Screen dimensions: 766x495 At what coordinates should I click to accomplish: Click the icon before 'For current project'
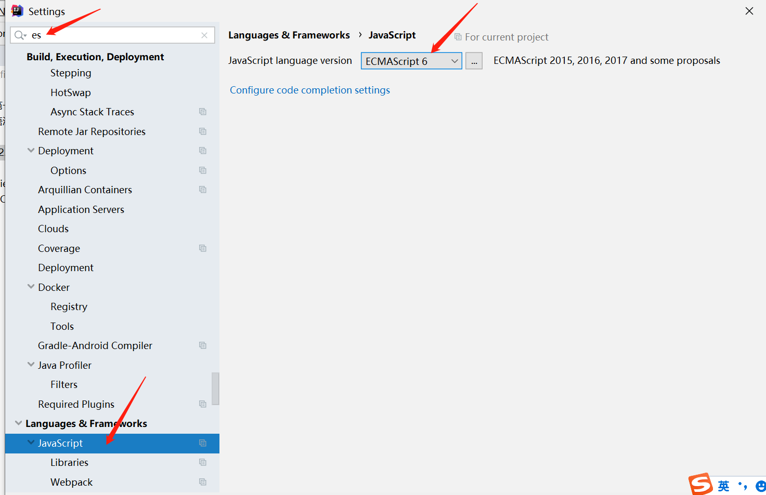458,37
